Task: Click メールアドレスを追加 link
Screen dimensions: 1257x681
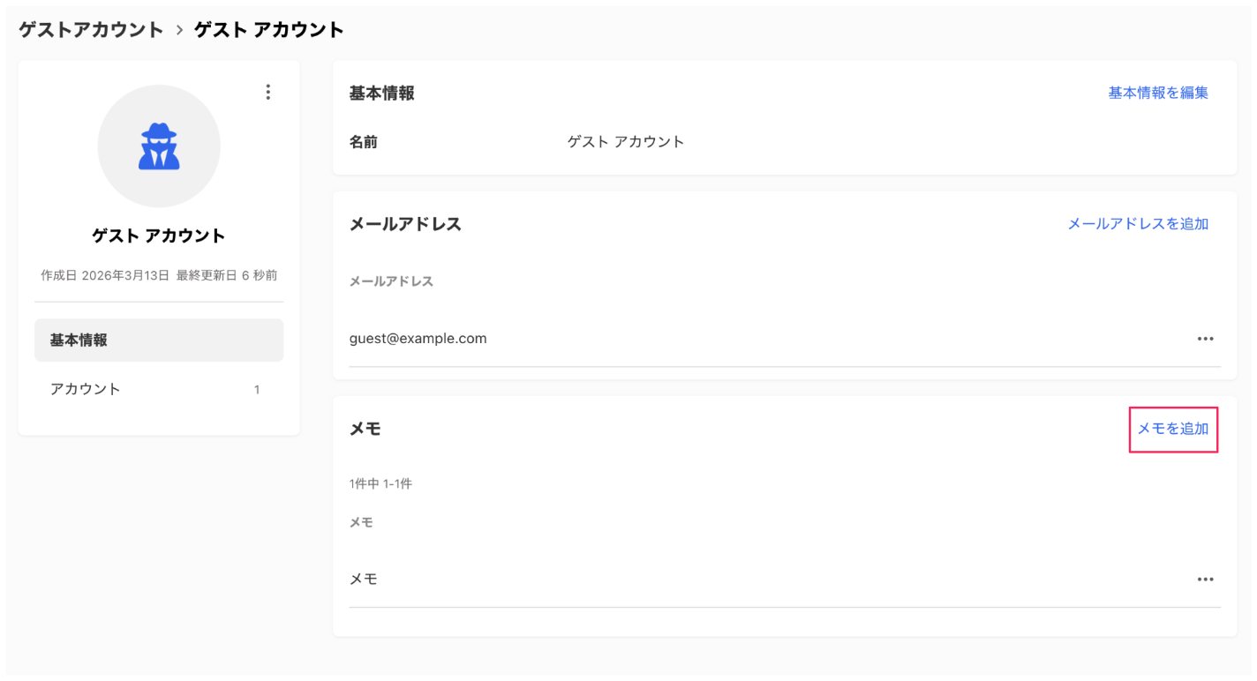Action: tap(1138, 224)
